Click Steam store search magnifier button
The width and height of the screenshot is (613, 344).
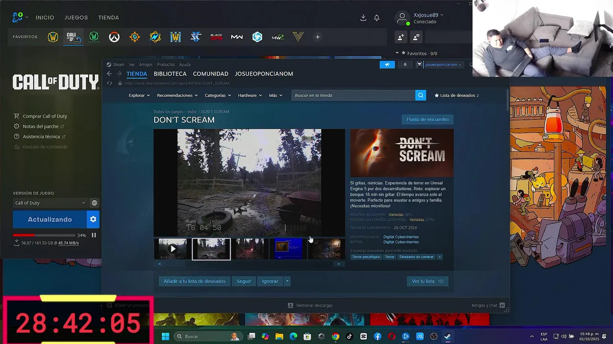[420, 95]
